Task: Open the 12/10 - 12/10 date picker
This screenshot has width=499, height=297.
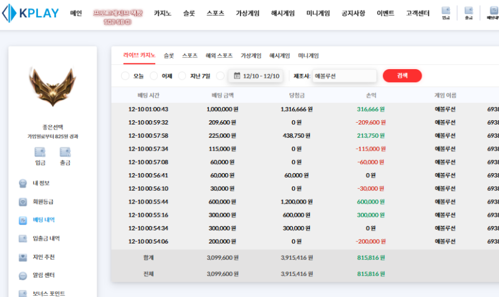Action: [256, 76]
